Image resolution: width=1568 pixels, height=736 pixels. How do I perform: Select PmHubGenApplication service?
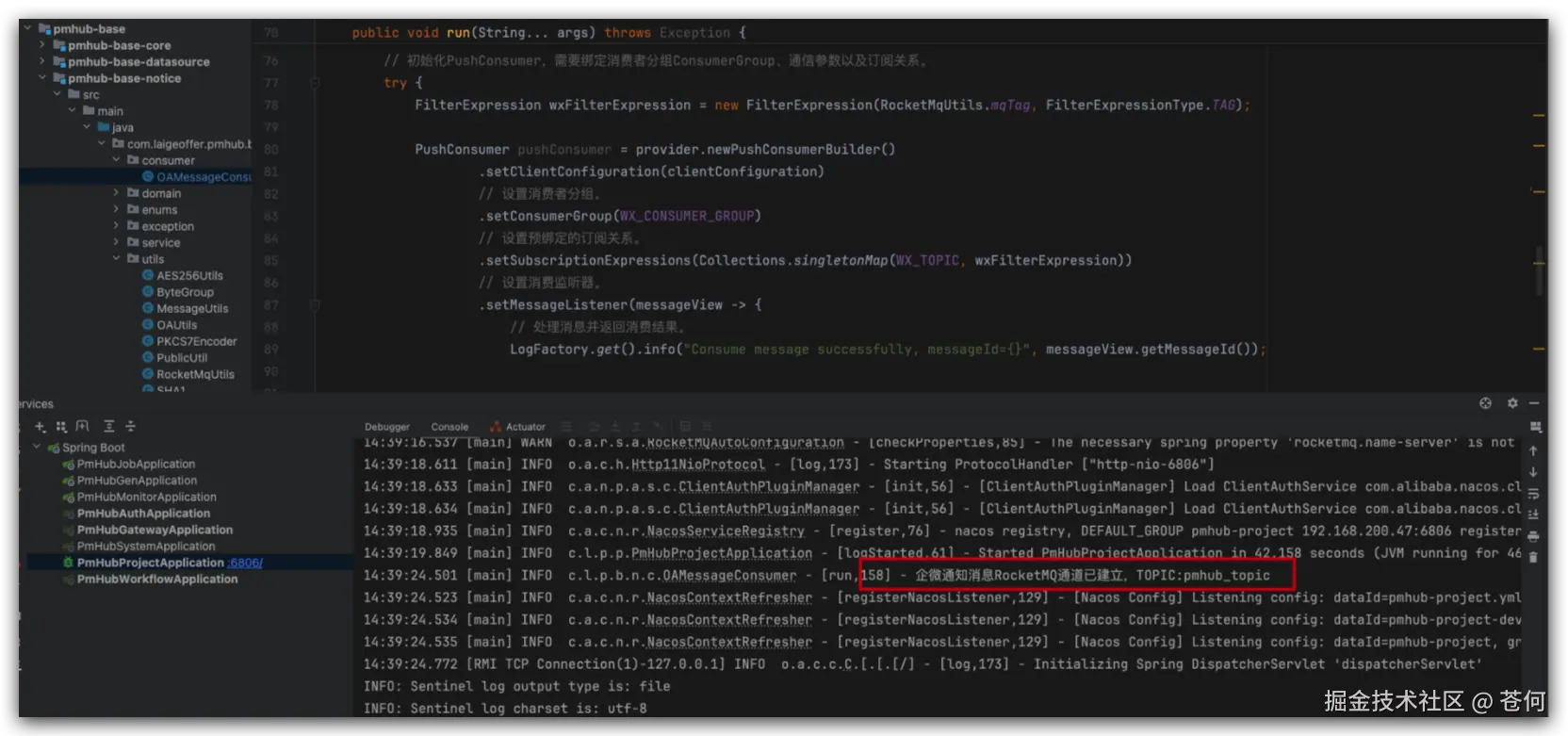click(137, 481)
